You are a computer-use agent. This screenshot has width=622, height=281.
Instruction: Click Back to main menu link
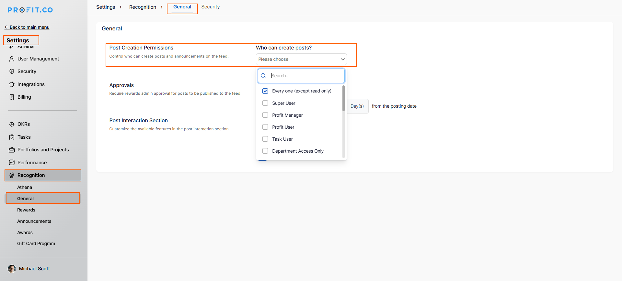(x=27, y=27)
